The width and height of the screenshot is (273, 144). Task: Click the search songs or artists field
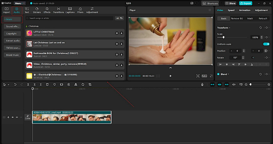69,18
